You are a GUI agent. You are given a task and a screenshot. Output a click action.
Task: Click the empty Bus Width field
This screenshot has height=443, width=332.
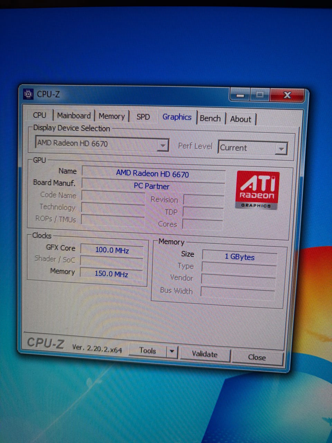tap(238, 292)
